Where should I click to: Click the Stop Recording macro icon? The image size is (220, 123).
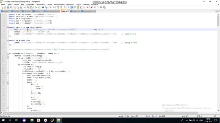[95, 8]
